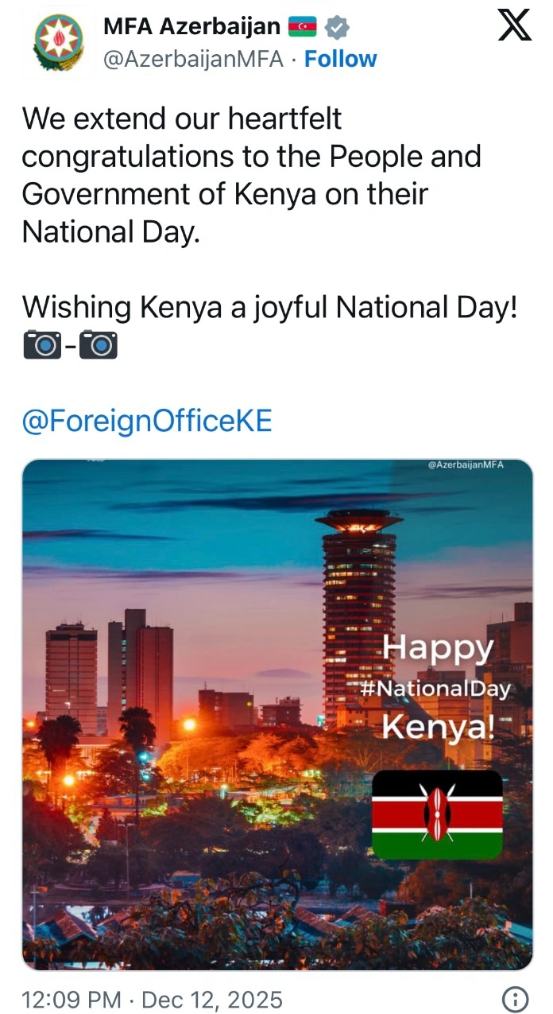
Task: Click the first camera emoji
Action: click(x=42, y=344)
